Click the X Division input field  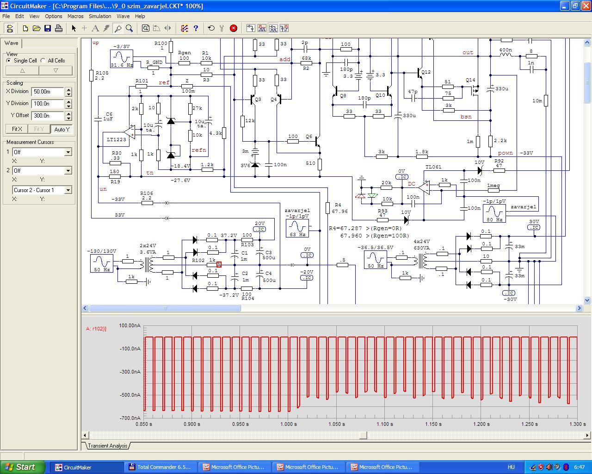coord(48,92)
